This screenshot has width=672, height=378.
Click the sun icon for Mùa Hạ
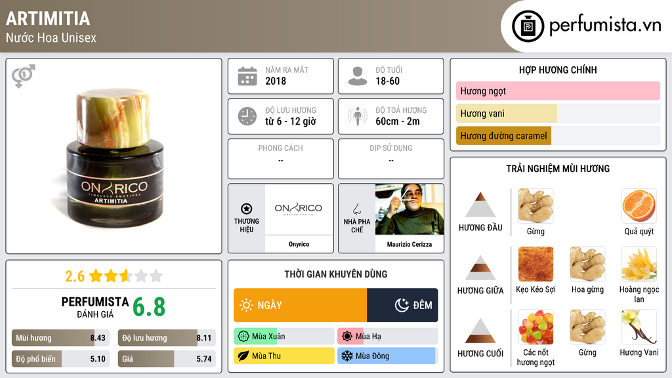coord(347,337)
